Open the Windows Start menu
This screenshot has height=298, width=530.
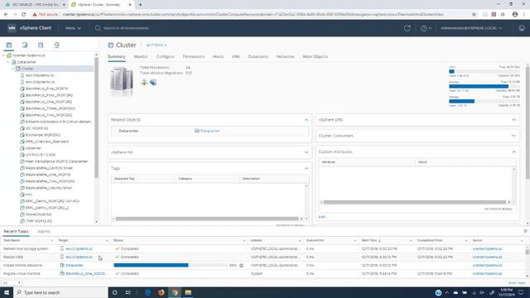click(7, 292)
